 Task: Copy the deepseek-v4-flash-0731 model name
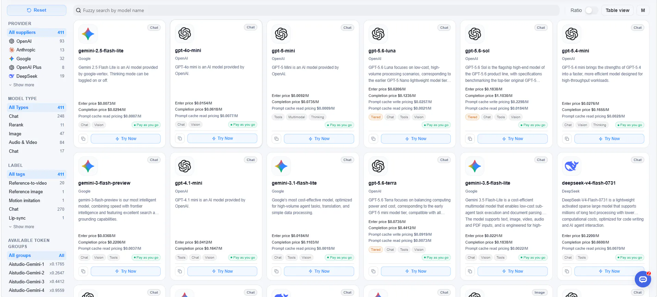567,271
